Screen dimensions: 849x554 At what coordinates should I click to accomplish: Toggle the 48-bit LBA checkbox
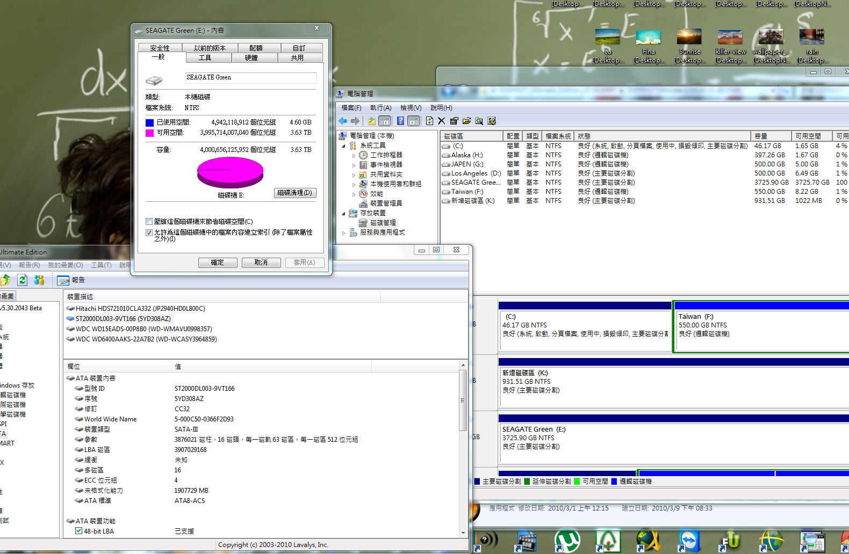pyautogui.click(x=79, y=531)
